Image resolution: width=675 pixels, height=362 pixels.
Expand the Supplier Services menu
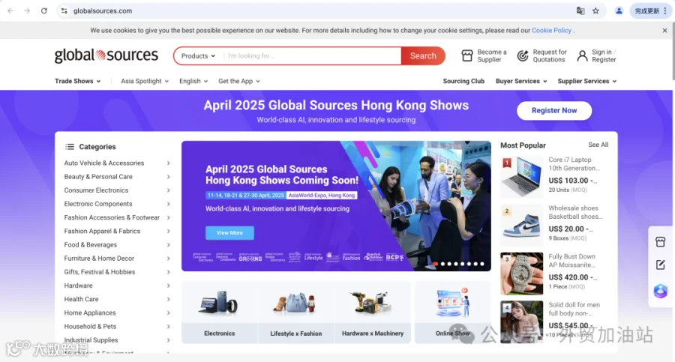(587, 81)
